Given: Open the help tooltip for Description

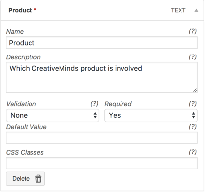Looking at the screenshot, I should pos(193,57).
